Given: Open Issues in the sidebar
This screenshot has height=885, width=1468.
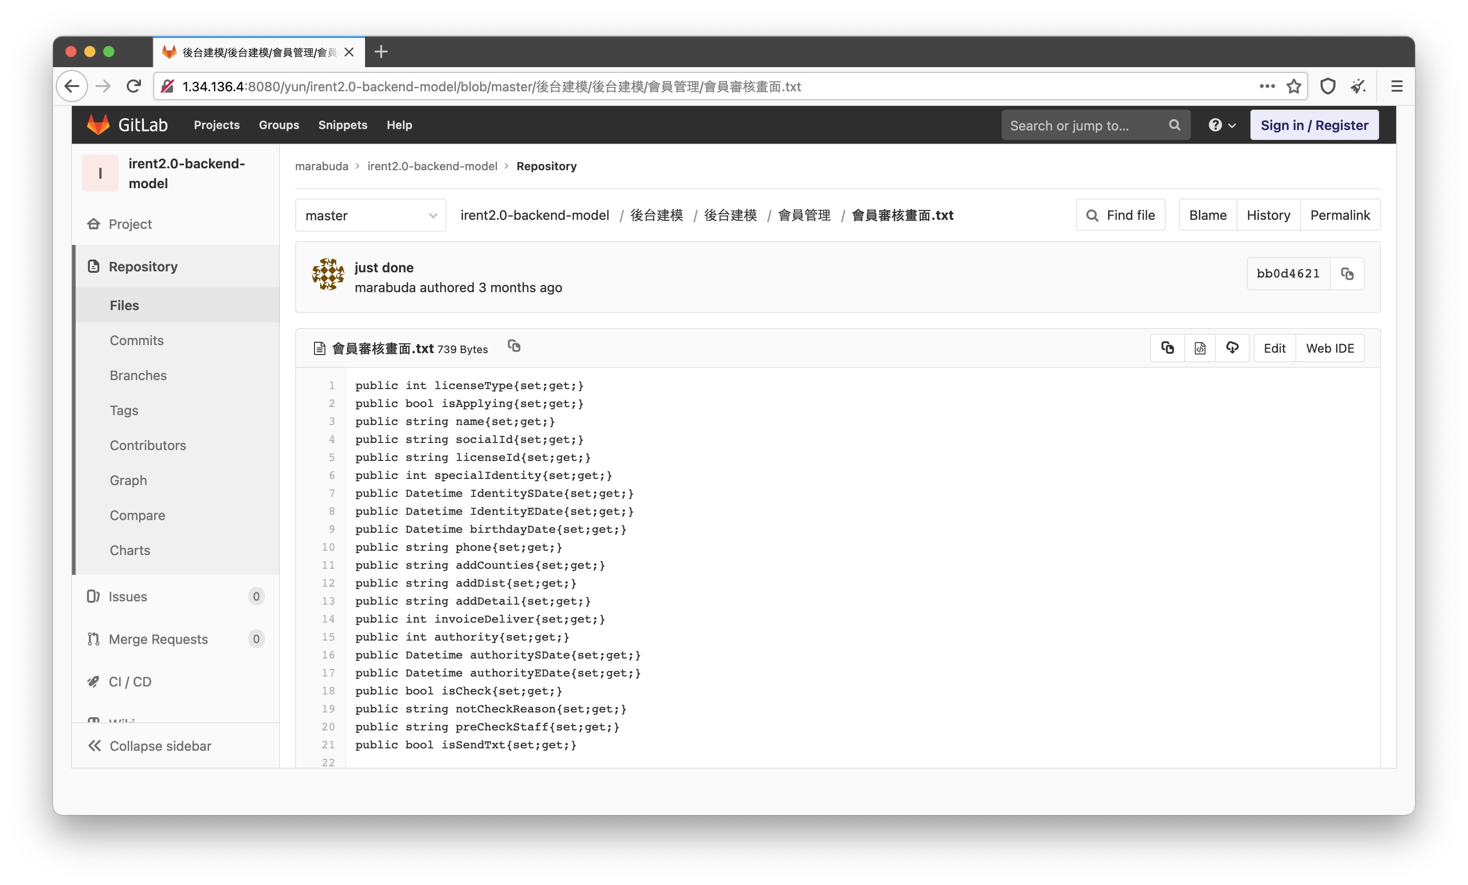Looking at the screenshot, I should click(176, 597).
